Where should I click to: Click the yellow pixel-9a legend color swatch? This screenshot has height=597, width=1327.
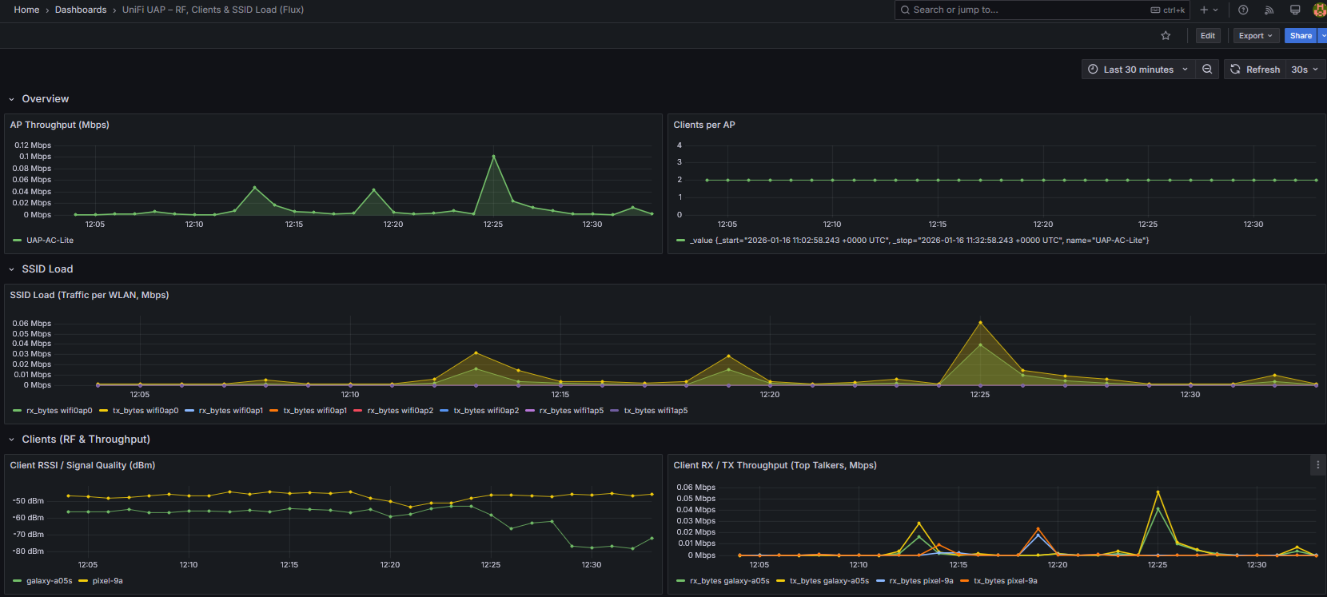coord(83,581)
